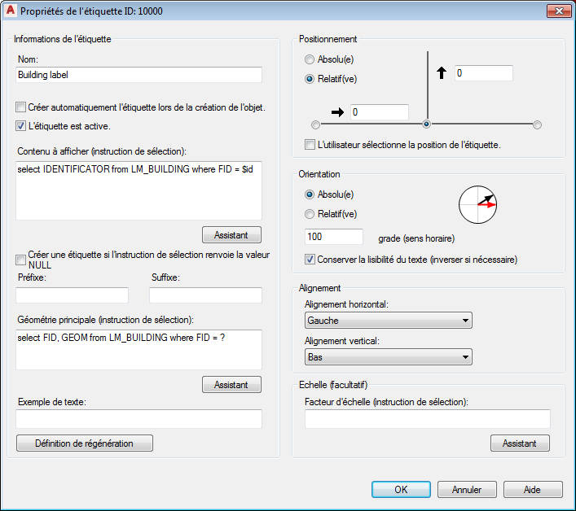576x511 pixels.
Task: Open Définition de régénération
Action: (85, 443)
